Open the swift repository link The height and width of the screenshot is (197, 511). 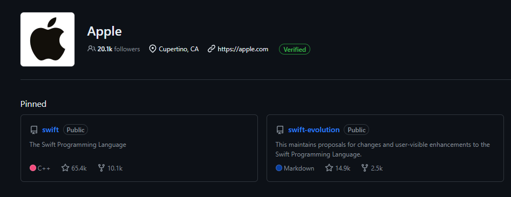(51, 130)
